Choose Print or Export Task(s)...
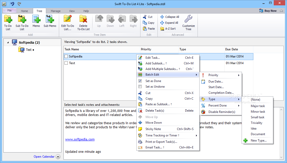The width and height of the screenshot is (287, 163). coord(168,142)
